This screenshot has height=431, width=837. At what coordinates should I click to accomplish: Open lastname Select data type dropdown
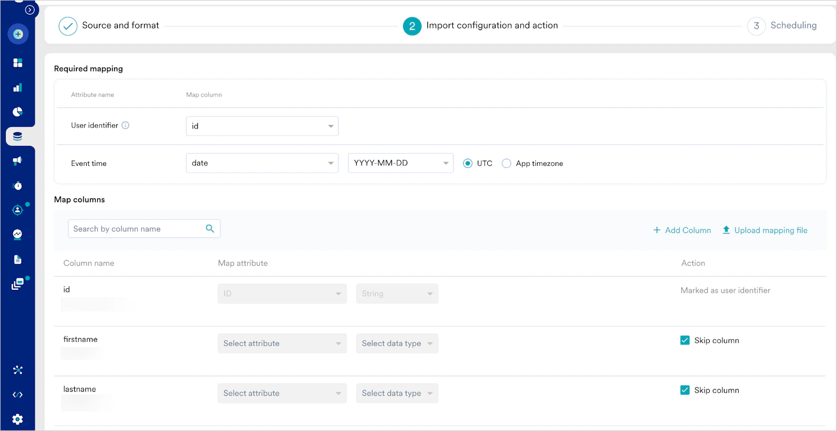(397, 393)
